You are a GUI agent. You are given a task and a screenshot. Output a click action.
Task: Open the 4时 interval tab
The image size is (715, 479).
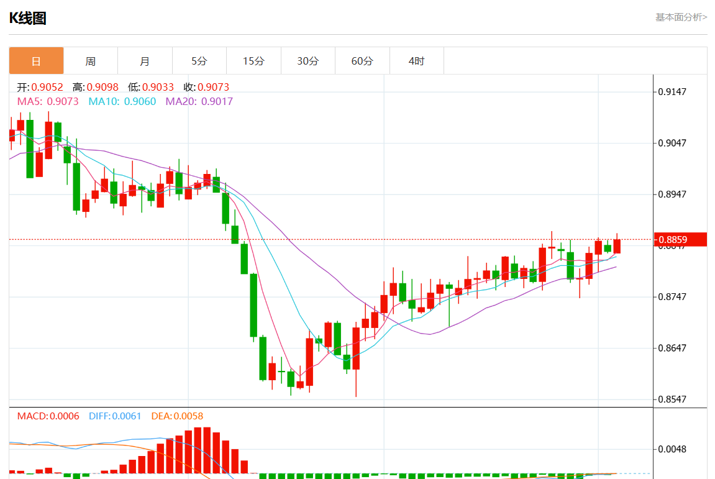coord(416,61)
